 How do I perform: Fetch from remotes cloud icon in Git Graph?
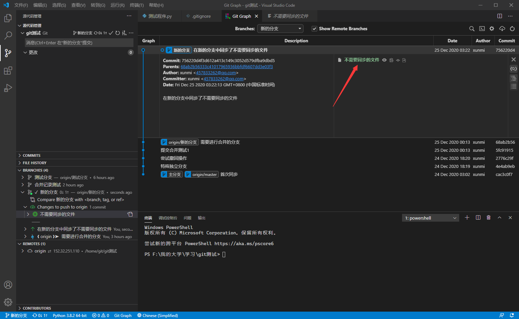tap(502, 29)
